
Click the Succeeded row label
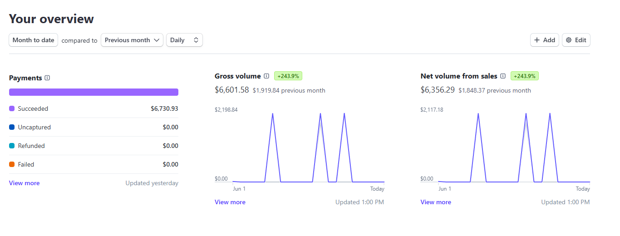33,109
